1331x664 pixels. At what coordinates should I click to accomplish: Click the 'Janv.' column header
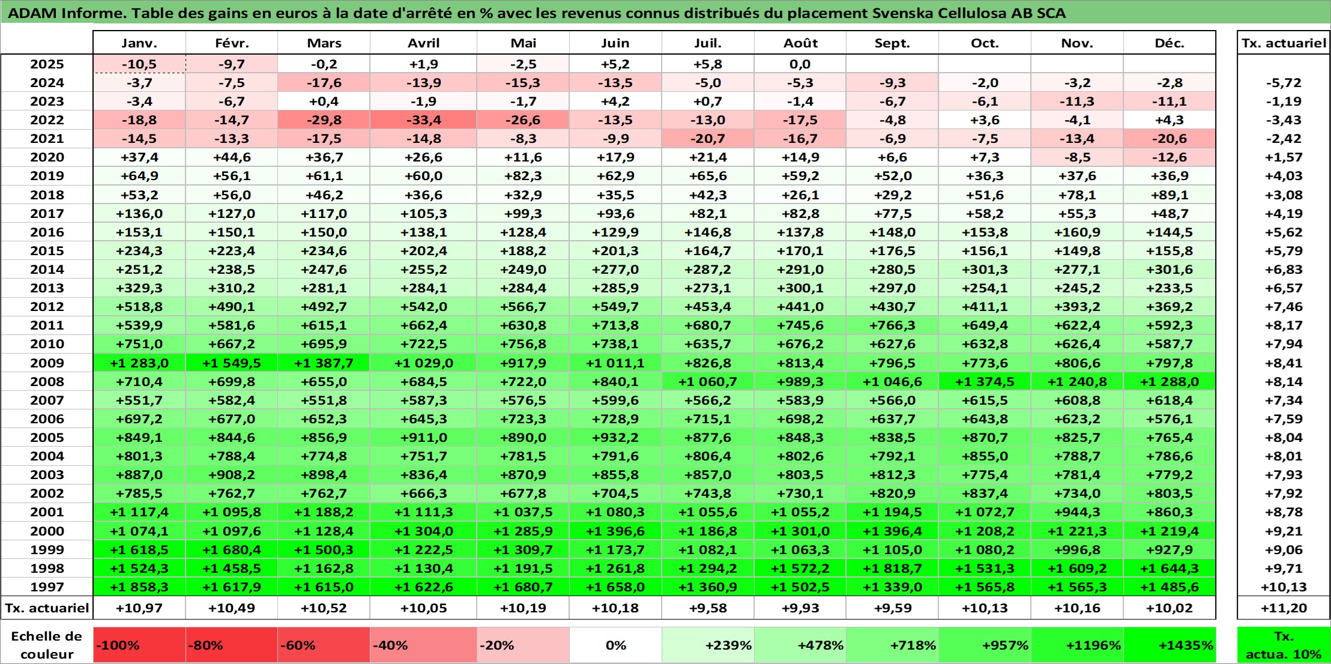(x=139, y=43)
